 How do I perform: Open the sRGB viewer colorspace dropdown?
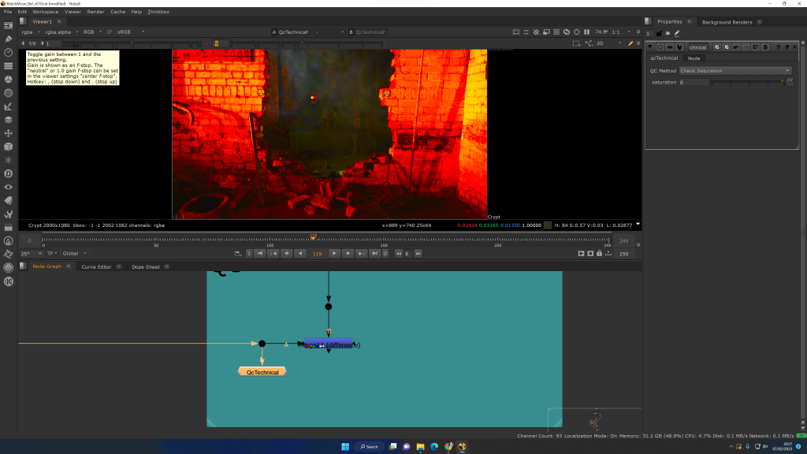coord(131,32)
